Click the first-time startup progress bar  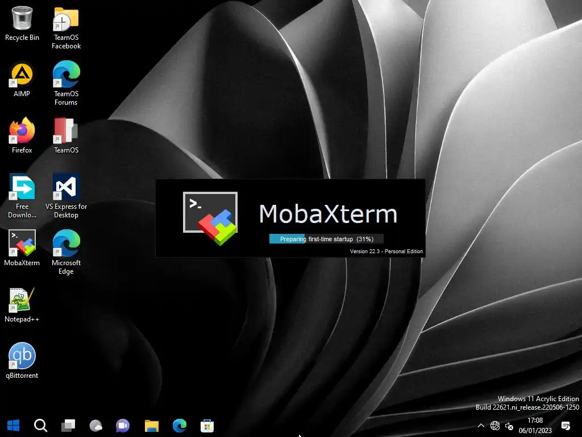[326, 239]
